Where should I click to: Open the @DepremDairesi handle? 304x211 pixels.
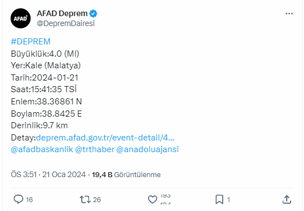coord(66,23)
